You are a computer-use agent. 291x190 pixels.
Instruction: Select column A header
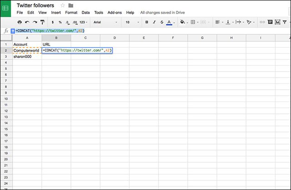(27, 38)
